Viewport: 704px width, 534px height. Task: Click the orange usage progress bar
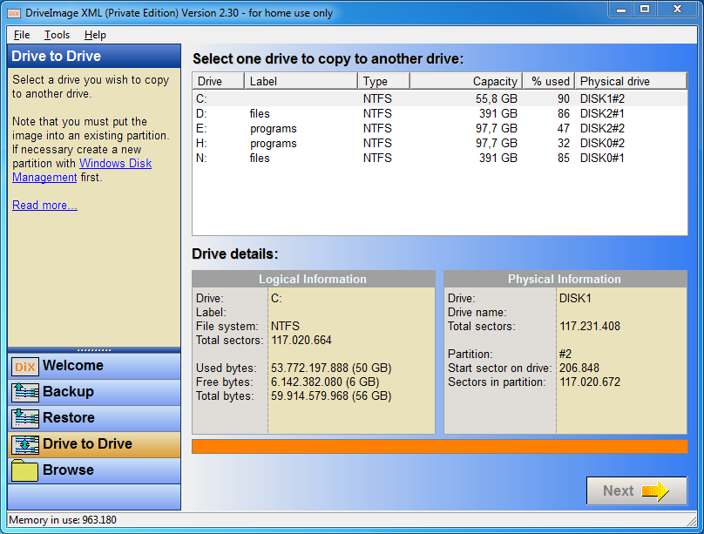(x=439, y=447)
